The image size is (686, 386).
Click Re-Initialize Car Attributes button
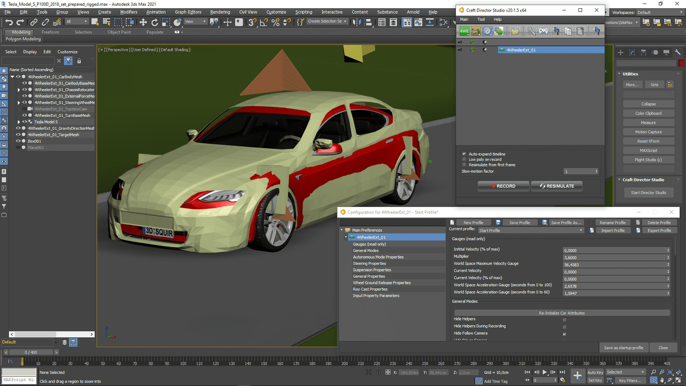pyautogui.click(x=562, y=313)
